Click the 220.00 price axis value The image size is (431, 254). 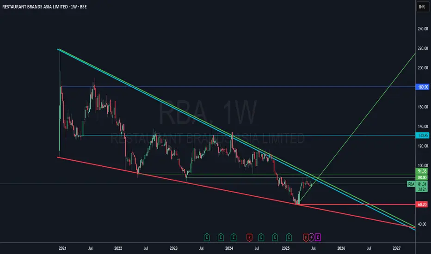423,48
